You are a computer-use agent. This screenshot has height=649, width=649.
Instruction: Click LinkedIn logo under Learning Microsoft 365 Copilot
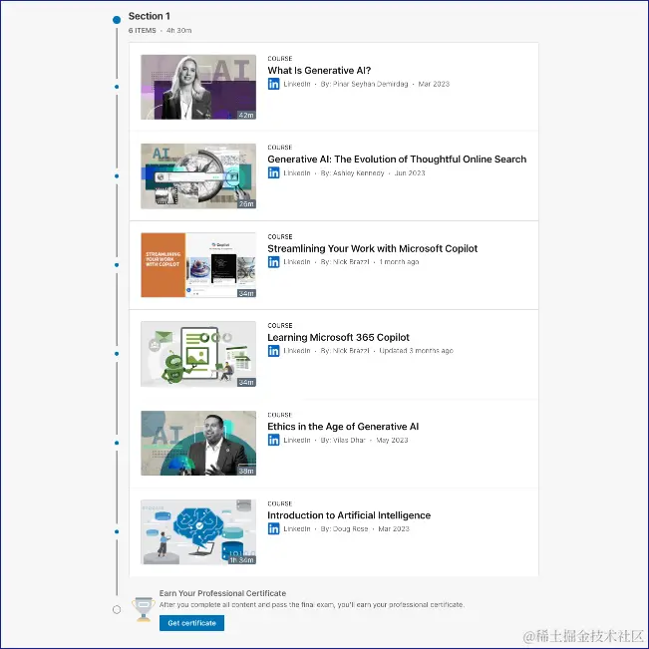(273, 351)
